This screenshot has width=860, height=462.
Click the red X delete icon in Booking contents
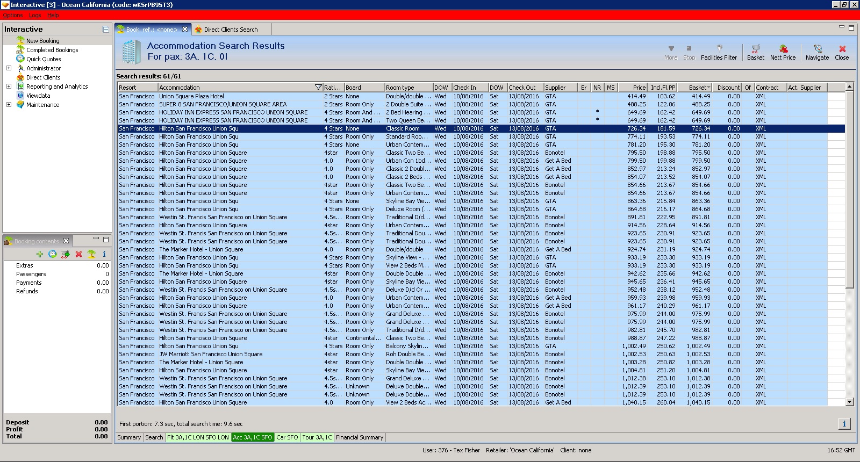tap(78, 254)
